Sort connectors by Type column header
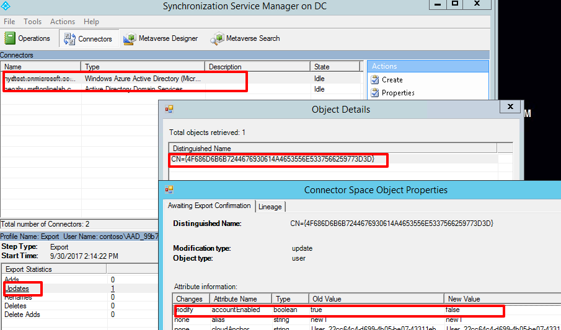 pos(143,66)
